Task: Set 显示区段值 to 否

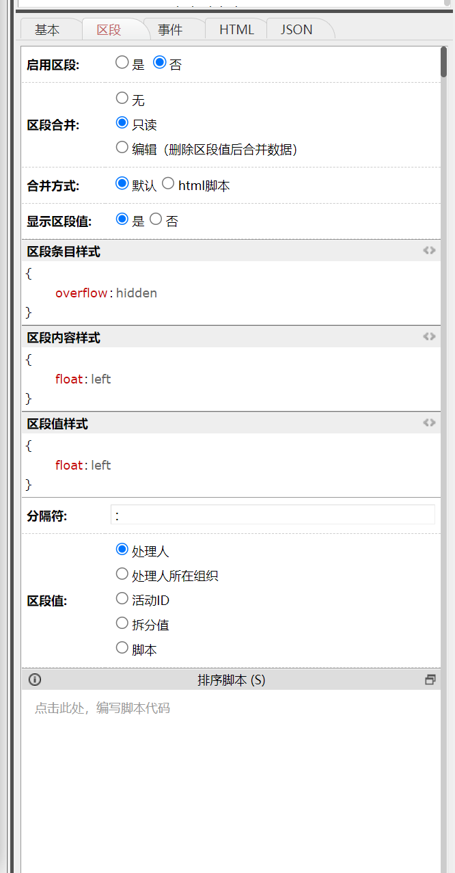Action: click(x=156, y=219)
